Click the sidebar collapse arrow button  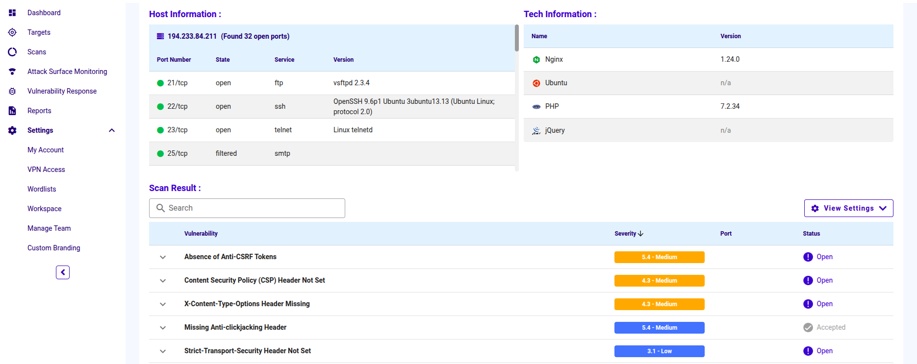point(63,272)
